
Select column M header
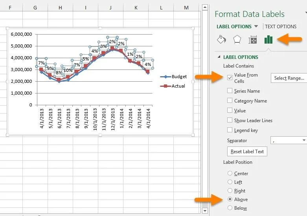coord(186,7)
